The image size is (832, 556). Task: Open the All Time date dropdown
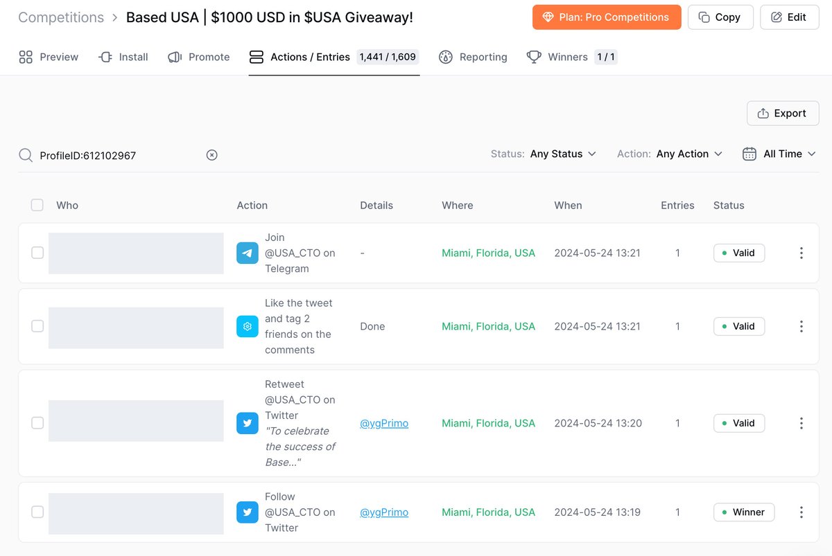(x=779, y=154)
